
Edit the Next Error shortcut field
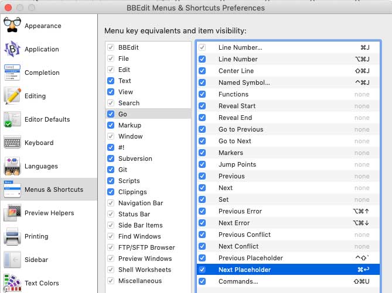pos(361,223)
